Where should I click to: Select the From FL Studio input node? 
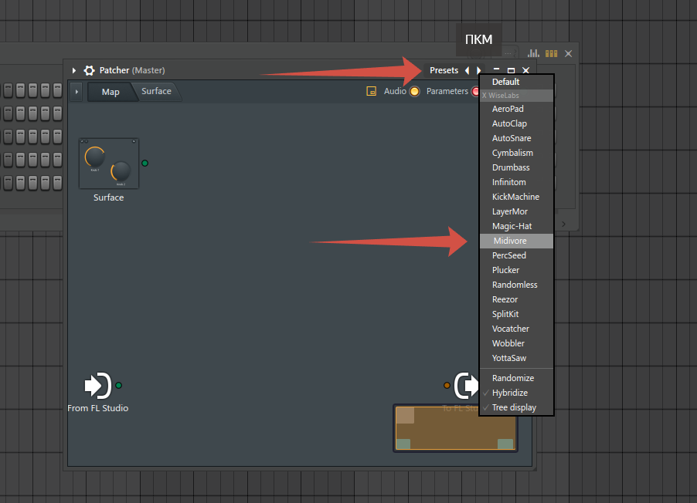point(97,385)
